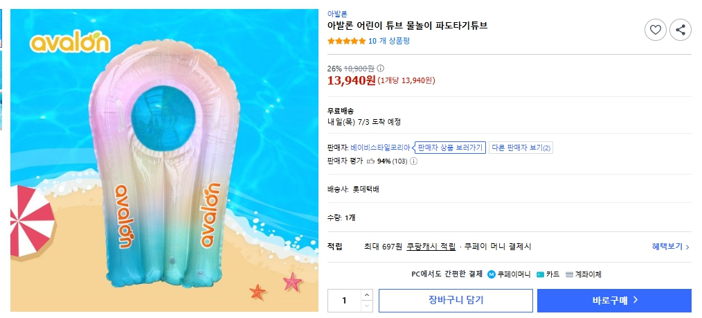The image size is (702, 318).
Task: Click the share icon
Action: 681,30
